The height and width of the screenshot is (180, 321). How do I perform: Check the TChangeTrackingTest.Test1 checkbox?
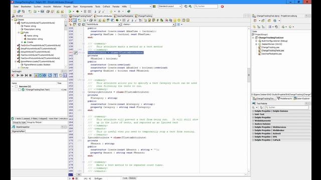coord(19,89)
